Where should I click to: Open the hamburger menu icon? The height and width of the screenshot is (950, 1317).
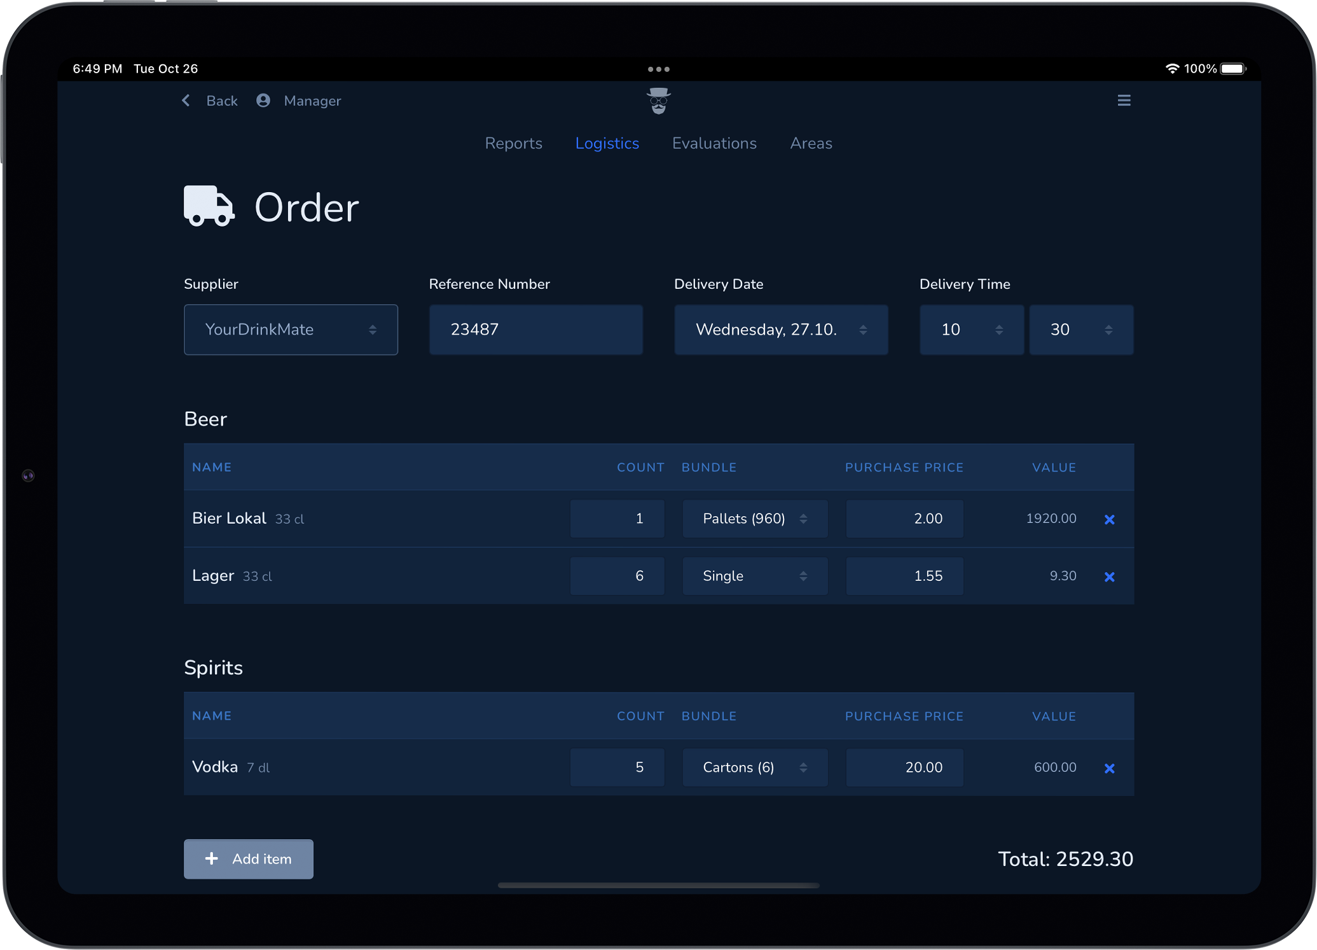[x=1124, y=101]
